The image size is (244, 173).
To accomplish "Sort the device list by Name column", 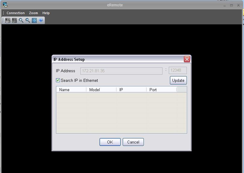I will [x=71, y=90].
